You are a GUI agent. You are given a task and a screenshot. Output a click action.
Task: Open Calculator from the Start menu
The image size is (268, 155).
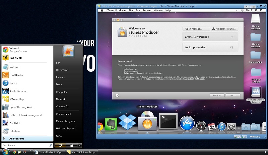27,131
